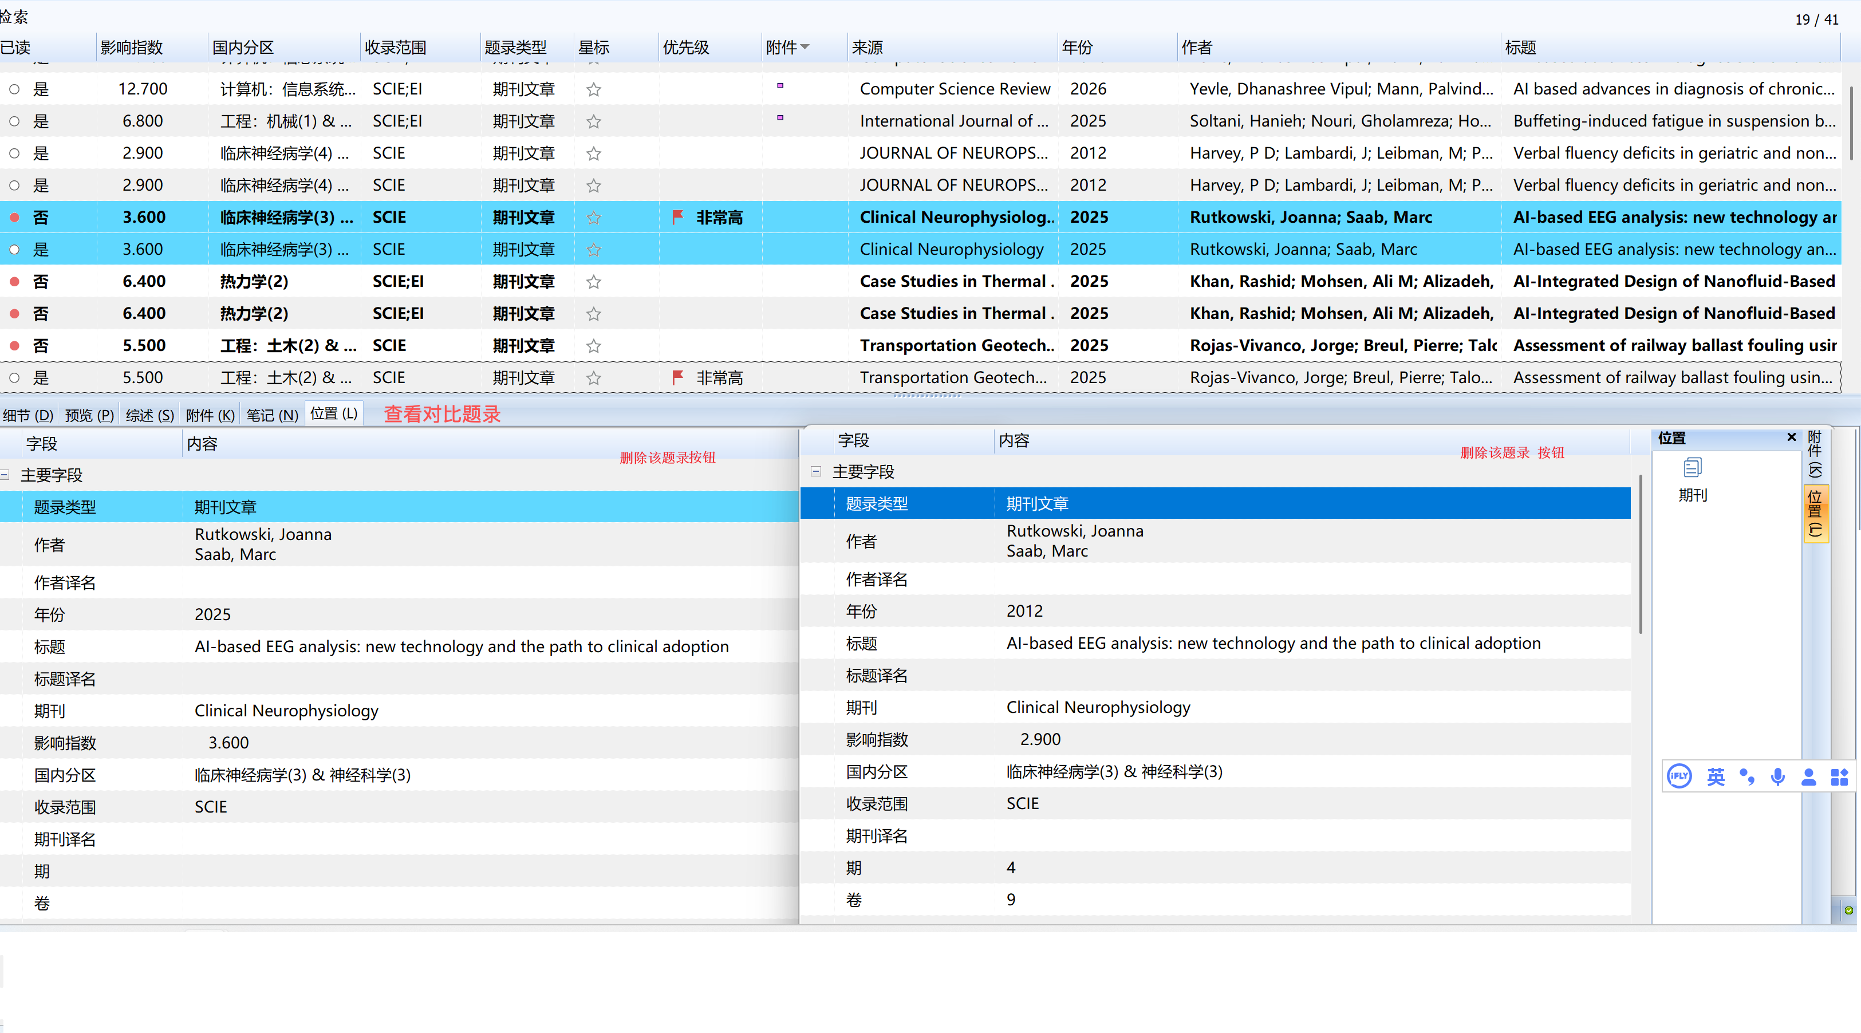1861x1033 pixels.
Task: Click the attachment square on Computer Science Review row
Action: point(780,85)
